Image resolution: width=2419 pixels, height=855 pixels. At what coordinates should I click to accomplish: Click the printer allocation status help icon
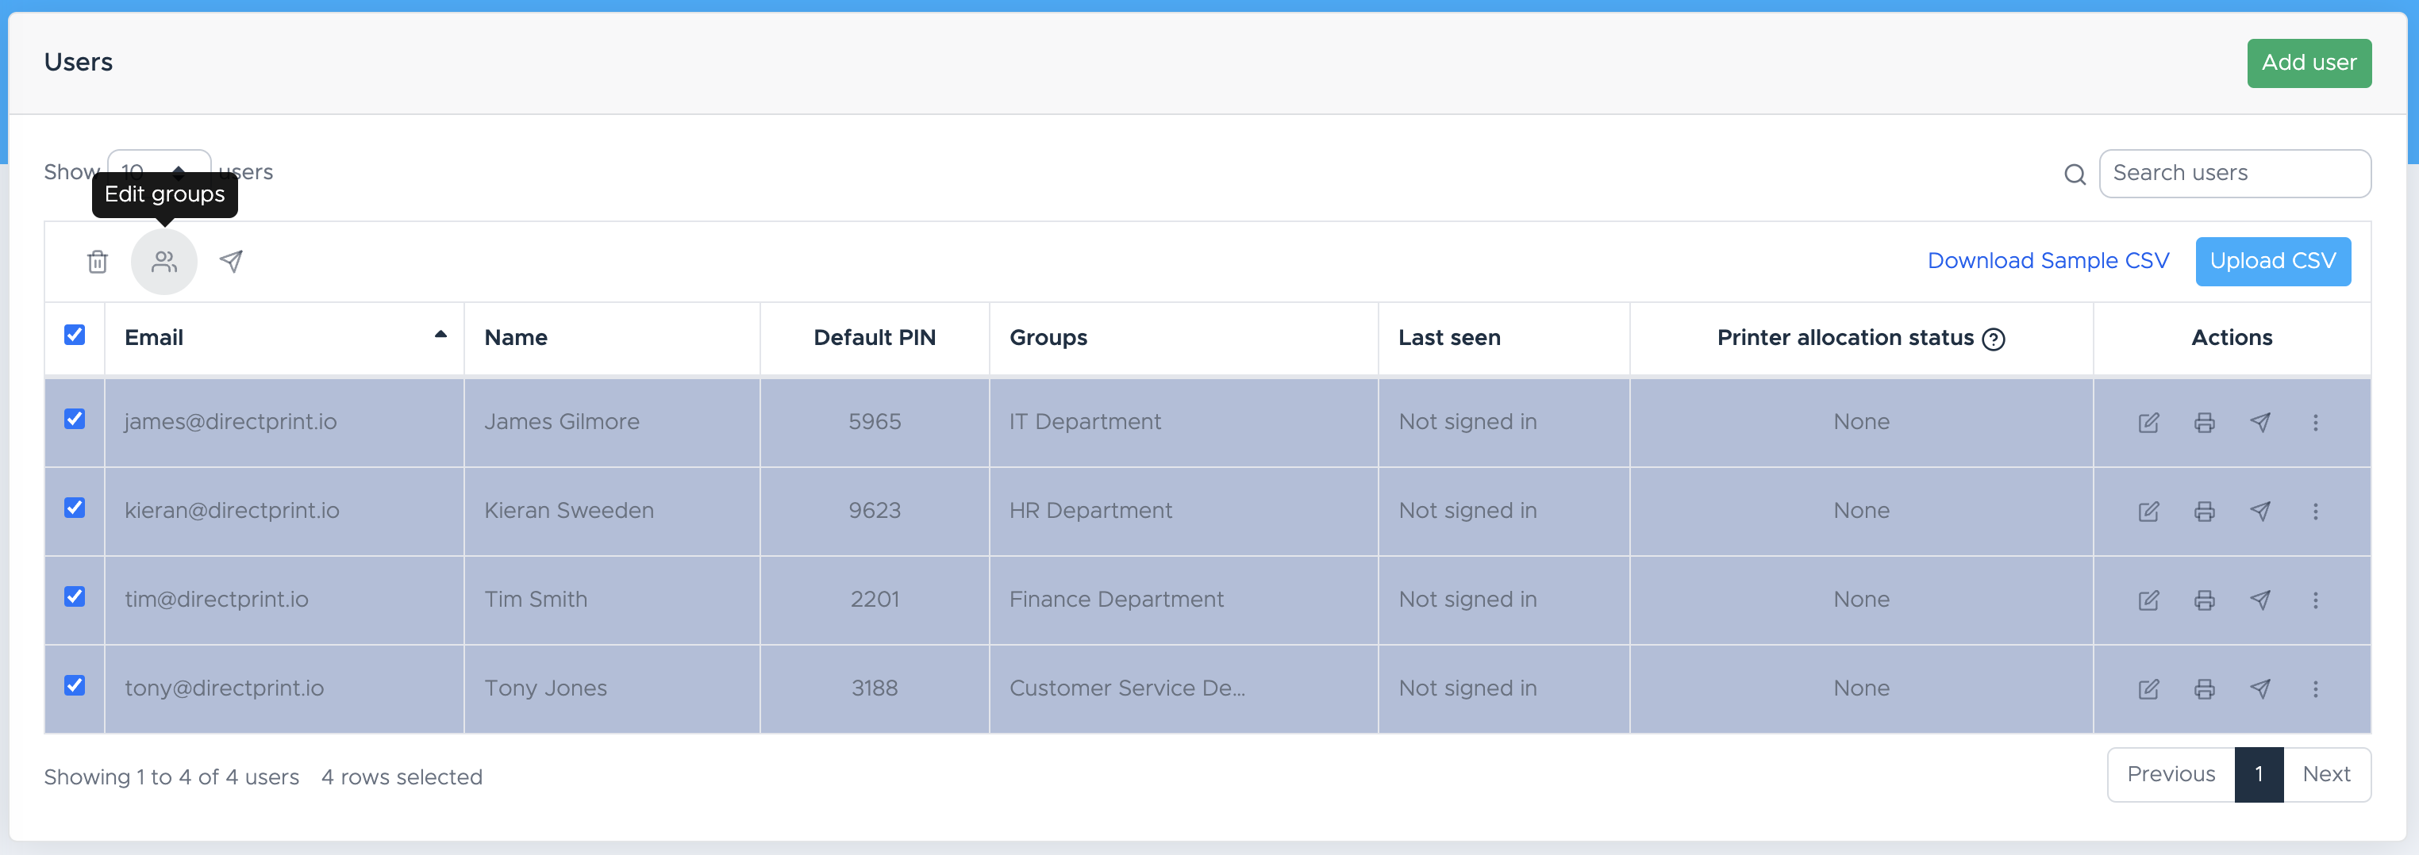[x=1993, y=339]
